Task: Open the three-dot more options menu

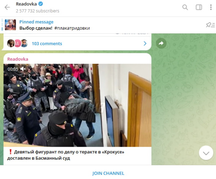Action: pyautogui.click(x=211, y=7)
